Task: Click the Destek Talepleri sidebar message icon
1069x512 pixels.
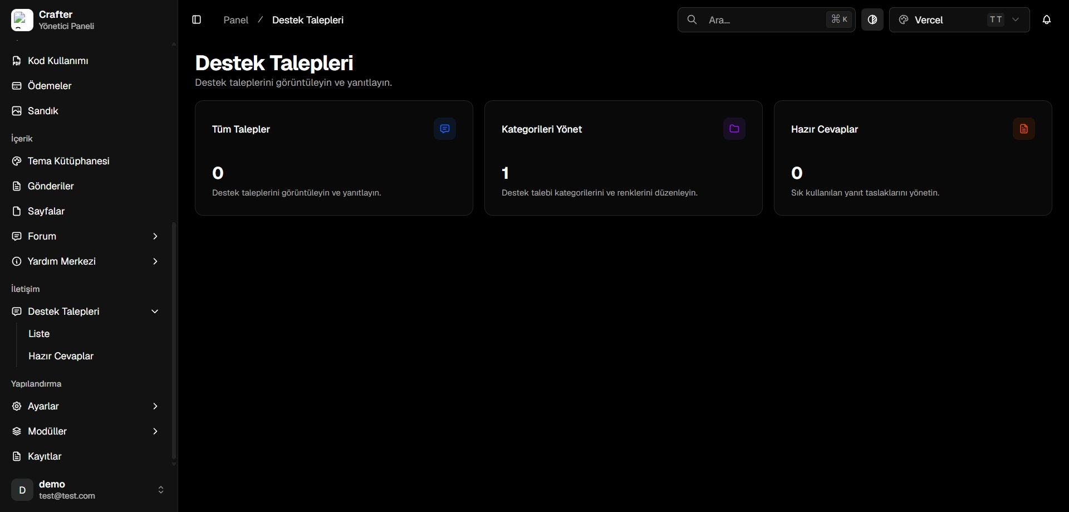Action: coord(17,311)
